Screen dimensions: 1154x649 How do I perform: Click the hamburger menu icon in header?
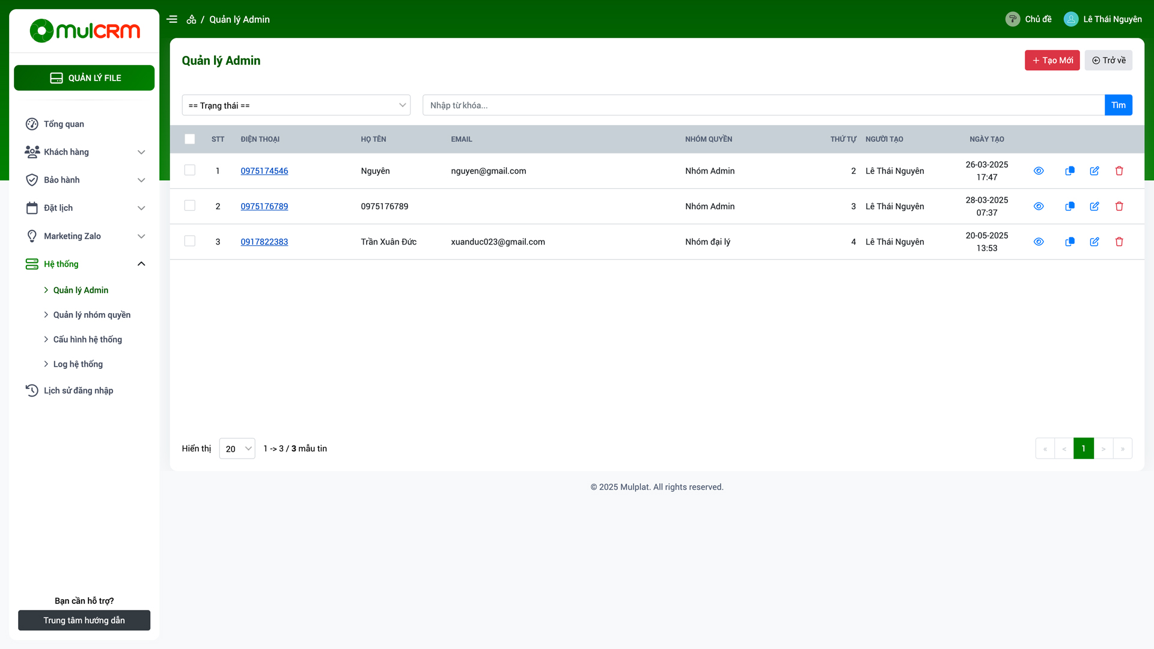[x=172, y=19]
